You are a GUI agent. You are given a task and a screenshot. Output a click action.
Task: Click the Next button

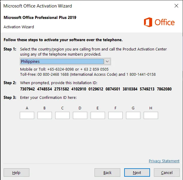[137, 172]
